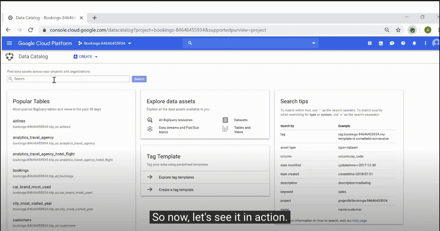The image size is (440, 231).
Task: Click the arrow beside Explore tag templates
Action: click(x=150, y=177)
